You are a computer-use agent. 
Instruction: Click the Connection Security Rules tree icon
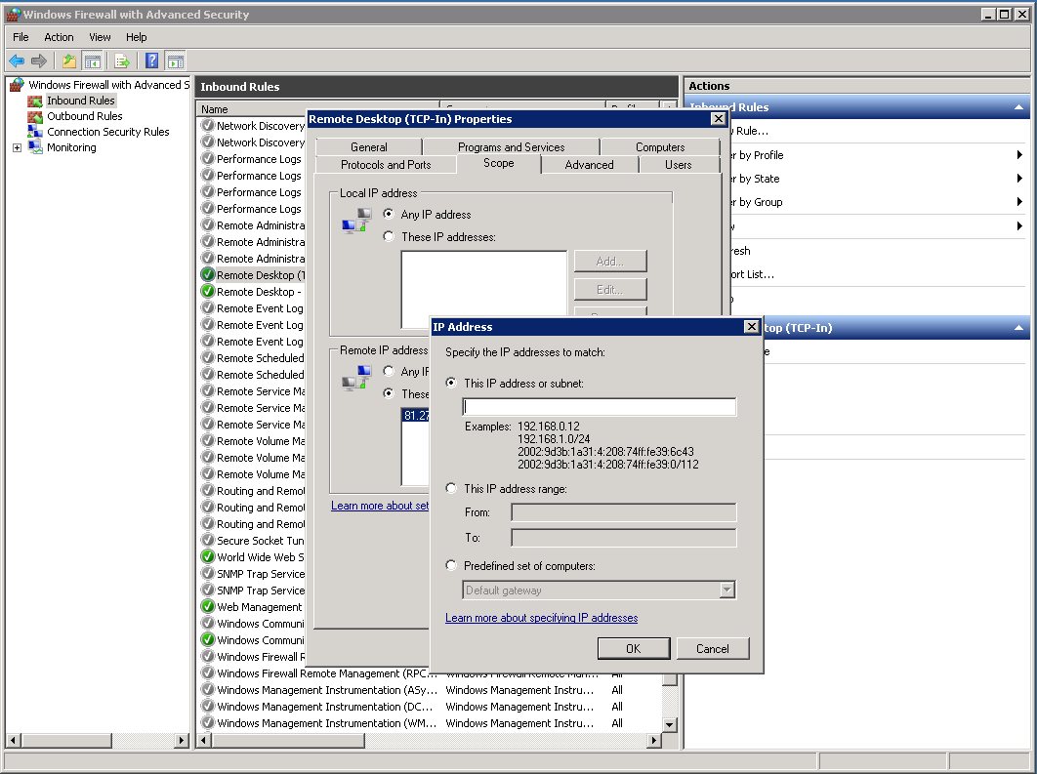coord(35,132)
